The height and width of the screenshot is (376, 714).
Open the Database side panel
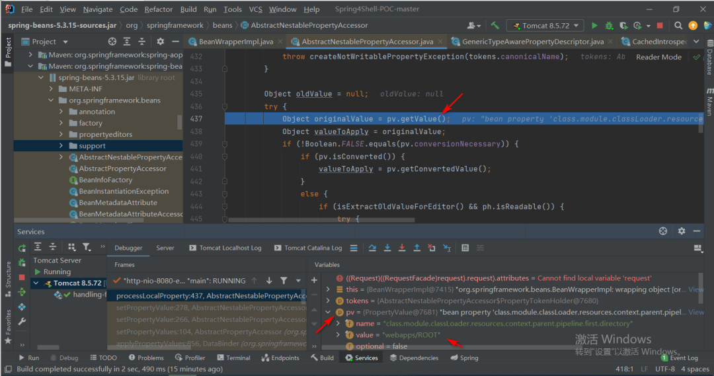point(709,57)
